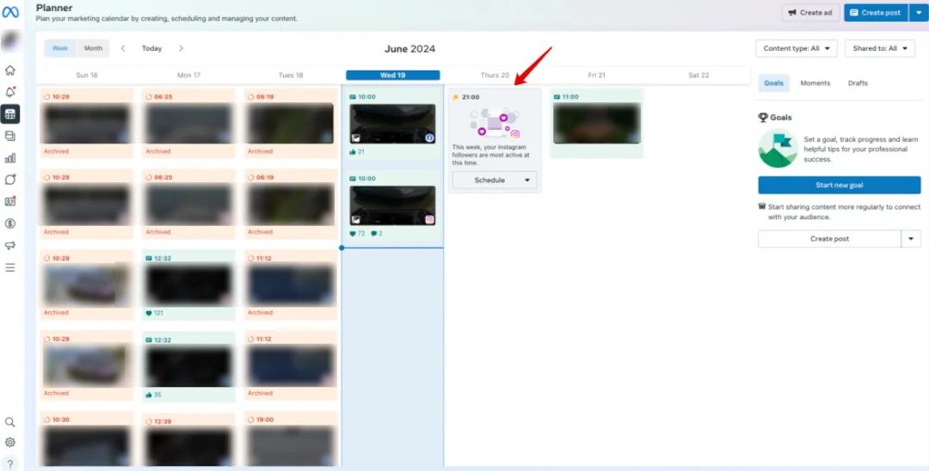Click the Sat 22 day header
The width and height of the screenshot is (929, 471).
pos(698,75)
